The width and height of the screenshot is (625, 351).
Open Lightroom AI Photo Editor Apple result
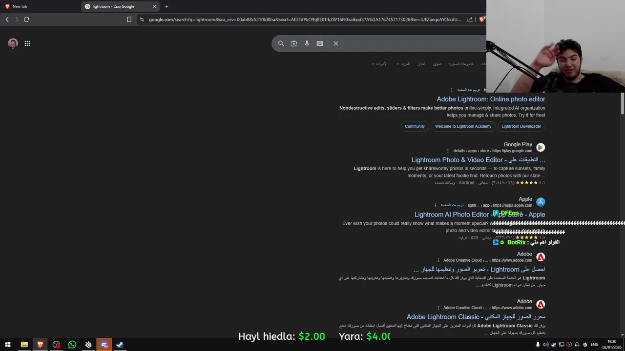click(x=479, y=214)
